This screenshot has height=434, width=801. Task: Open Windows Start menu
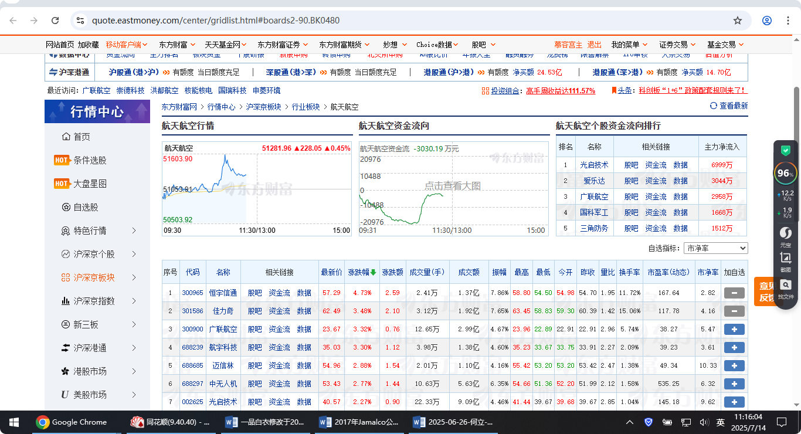click(x=14, y=422)
